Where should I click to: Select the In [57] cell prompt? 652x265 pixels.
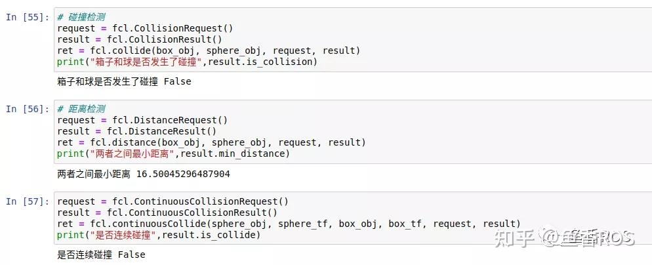click(x=28, y=201)
